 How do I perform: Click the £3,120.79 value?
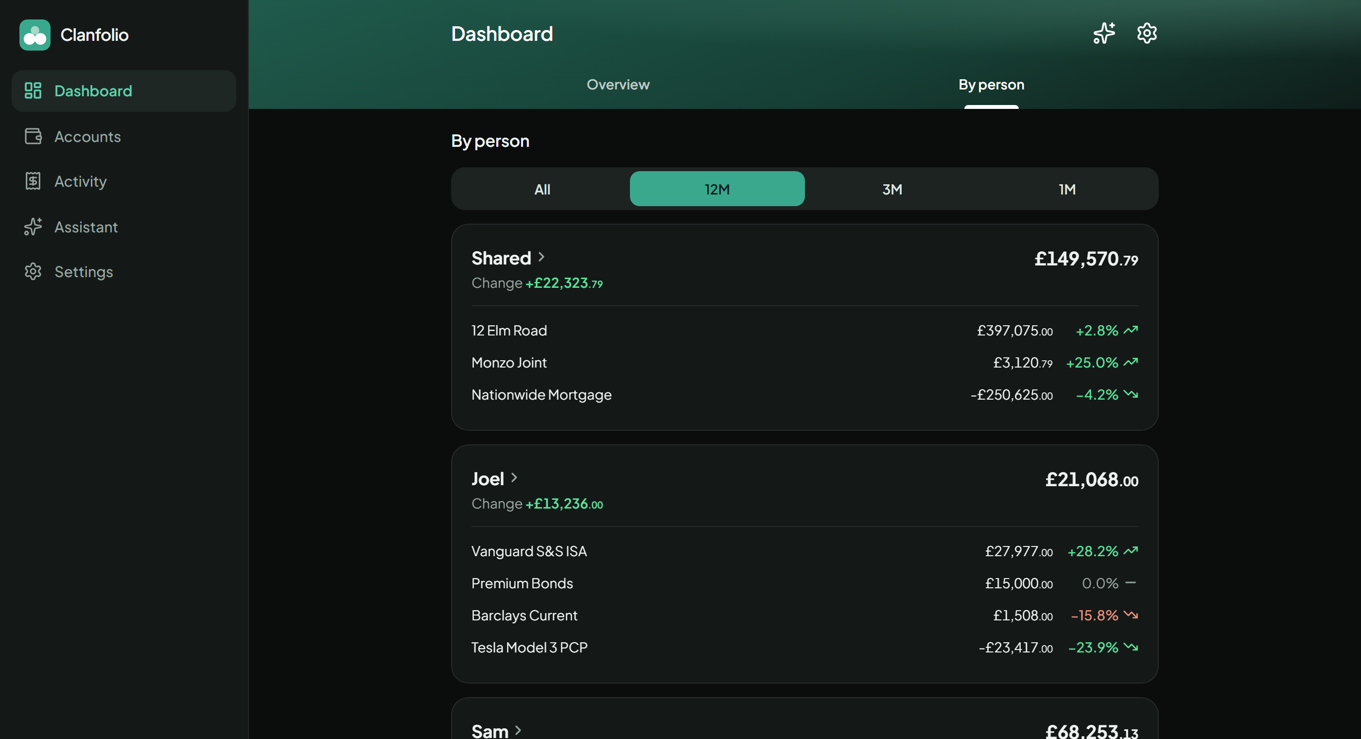[x=1022, y=363]
